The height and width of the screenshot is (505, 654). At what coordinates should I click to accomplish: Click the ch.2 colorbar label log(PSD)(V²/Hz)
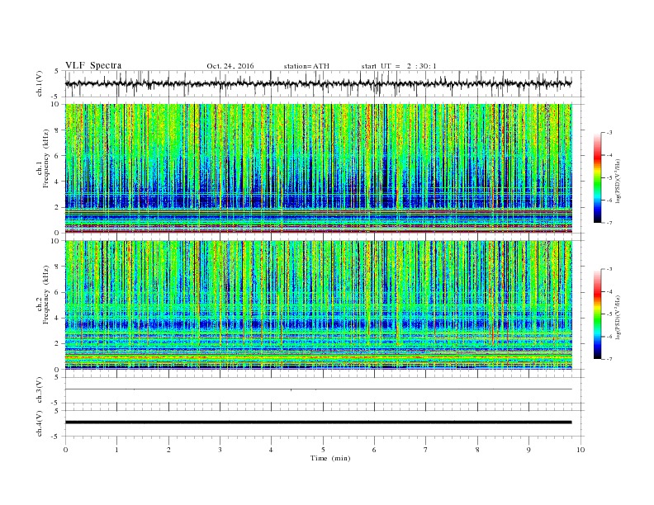coord(618,317)
